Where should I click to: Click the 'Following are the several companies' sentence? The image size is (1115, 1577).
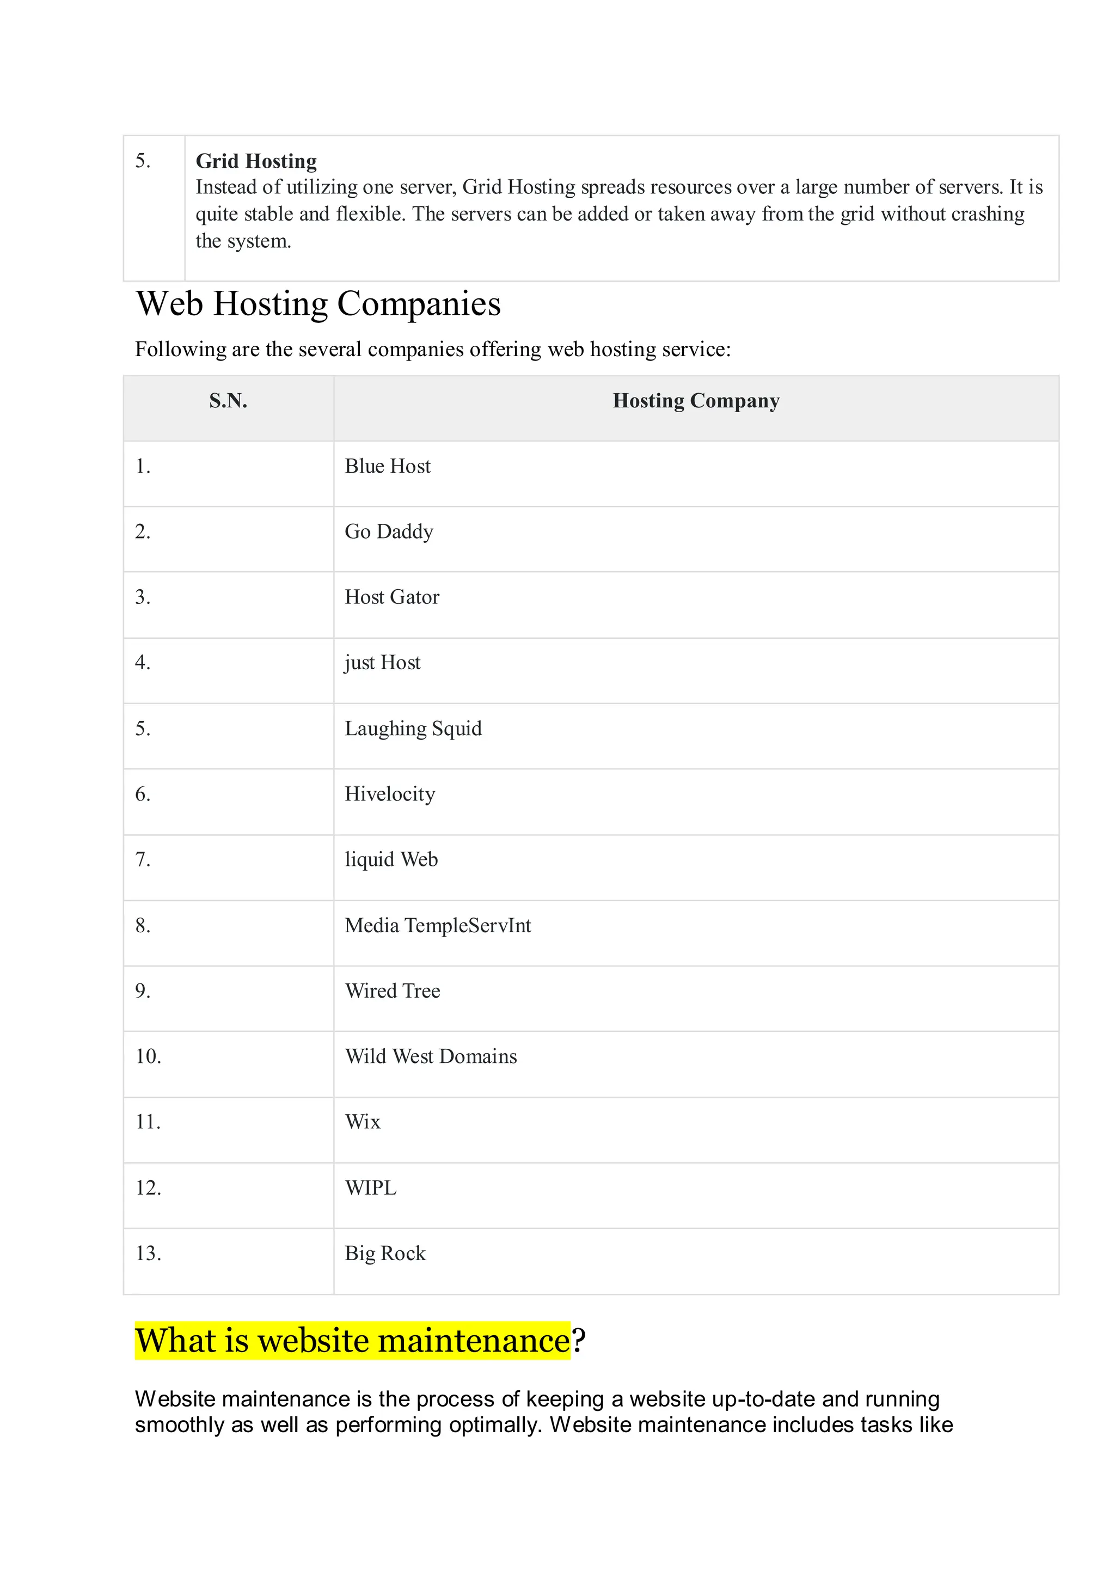432,349
